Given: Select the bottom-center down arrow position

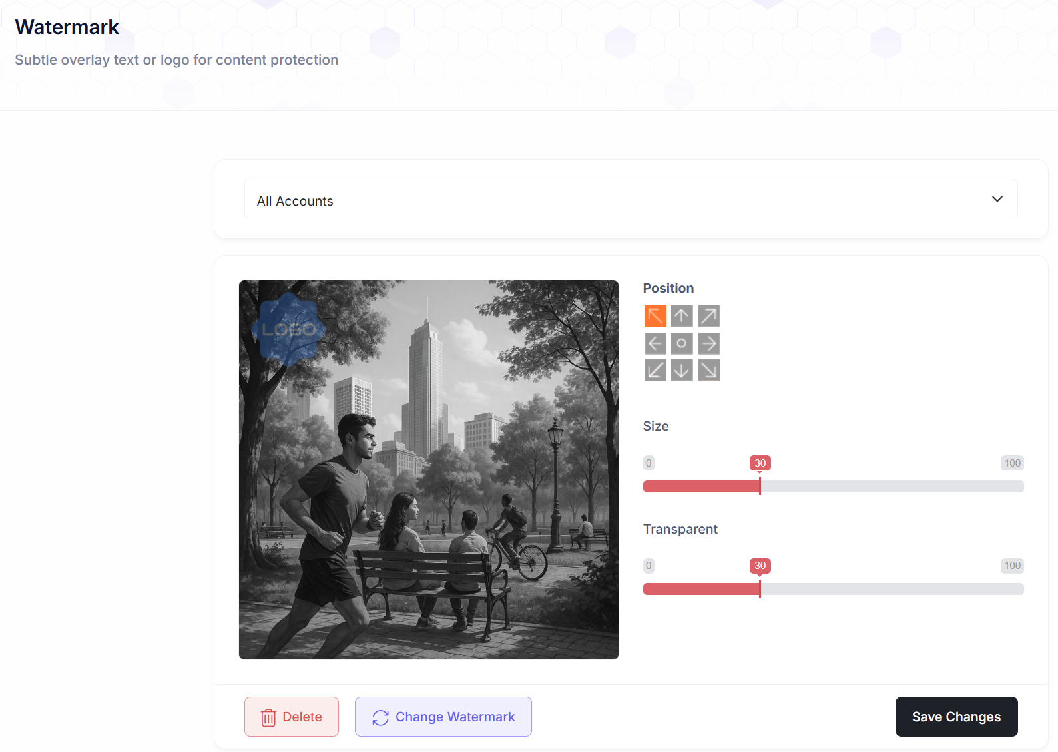Looking at the screenshot, I should [682, 370].
